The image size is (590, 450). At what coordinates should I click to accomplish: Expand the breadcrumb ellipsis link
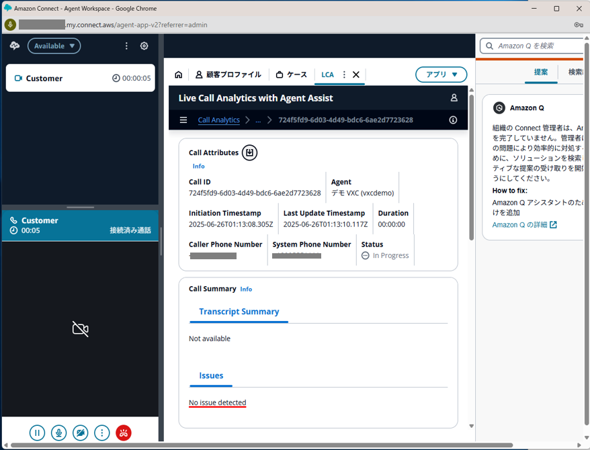click(258, 120)
